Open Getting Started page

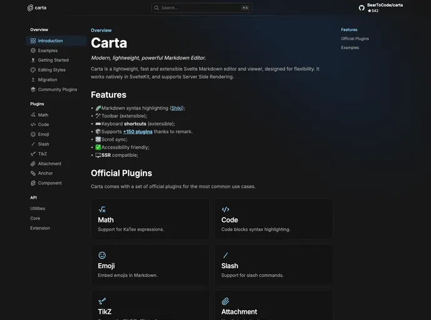click(x=53, y=60)
